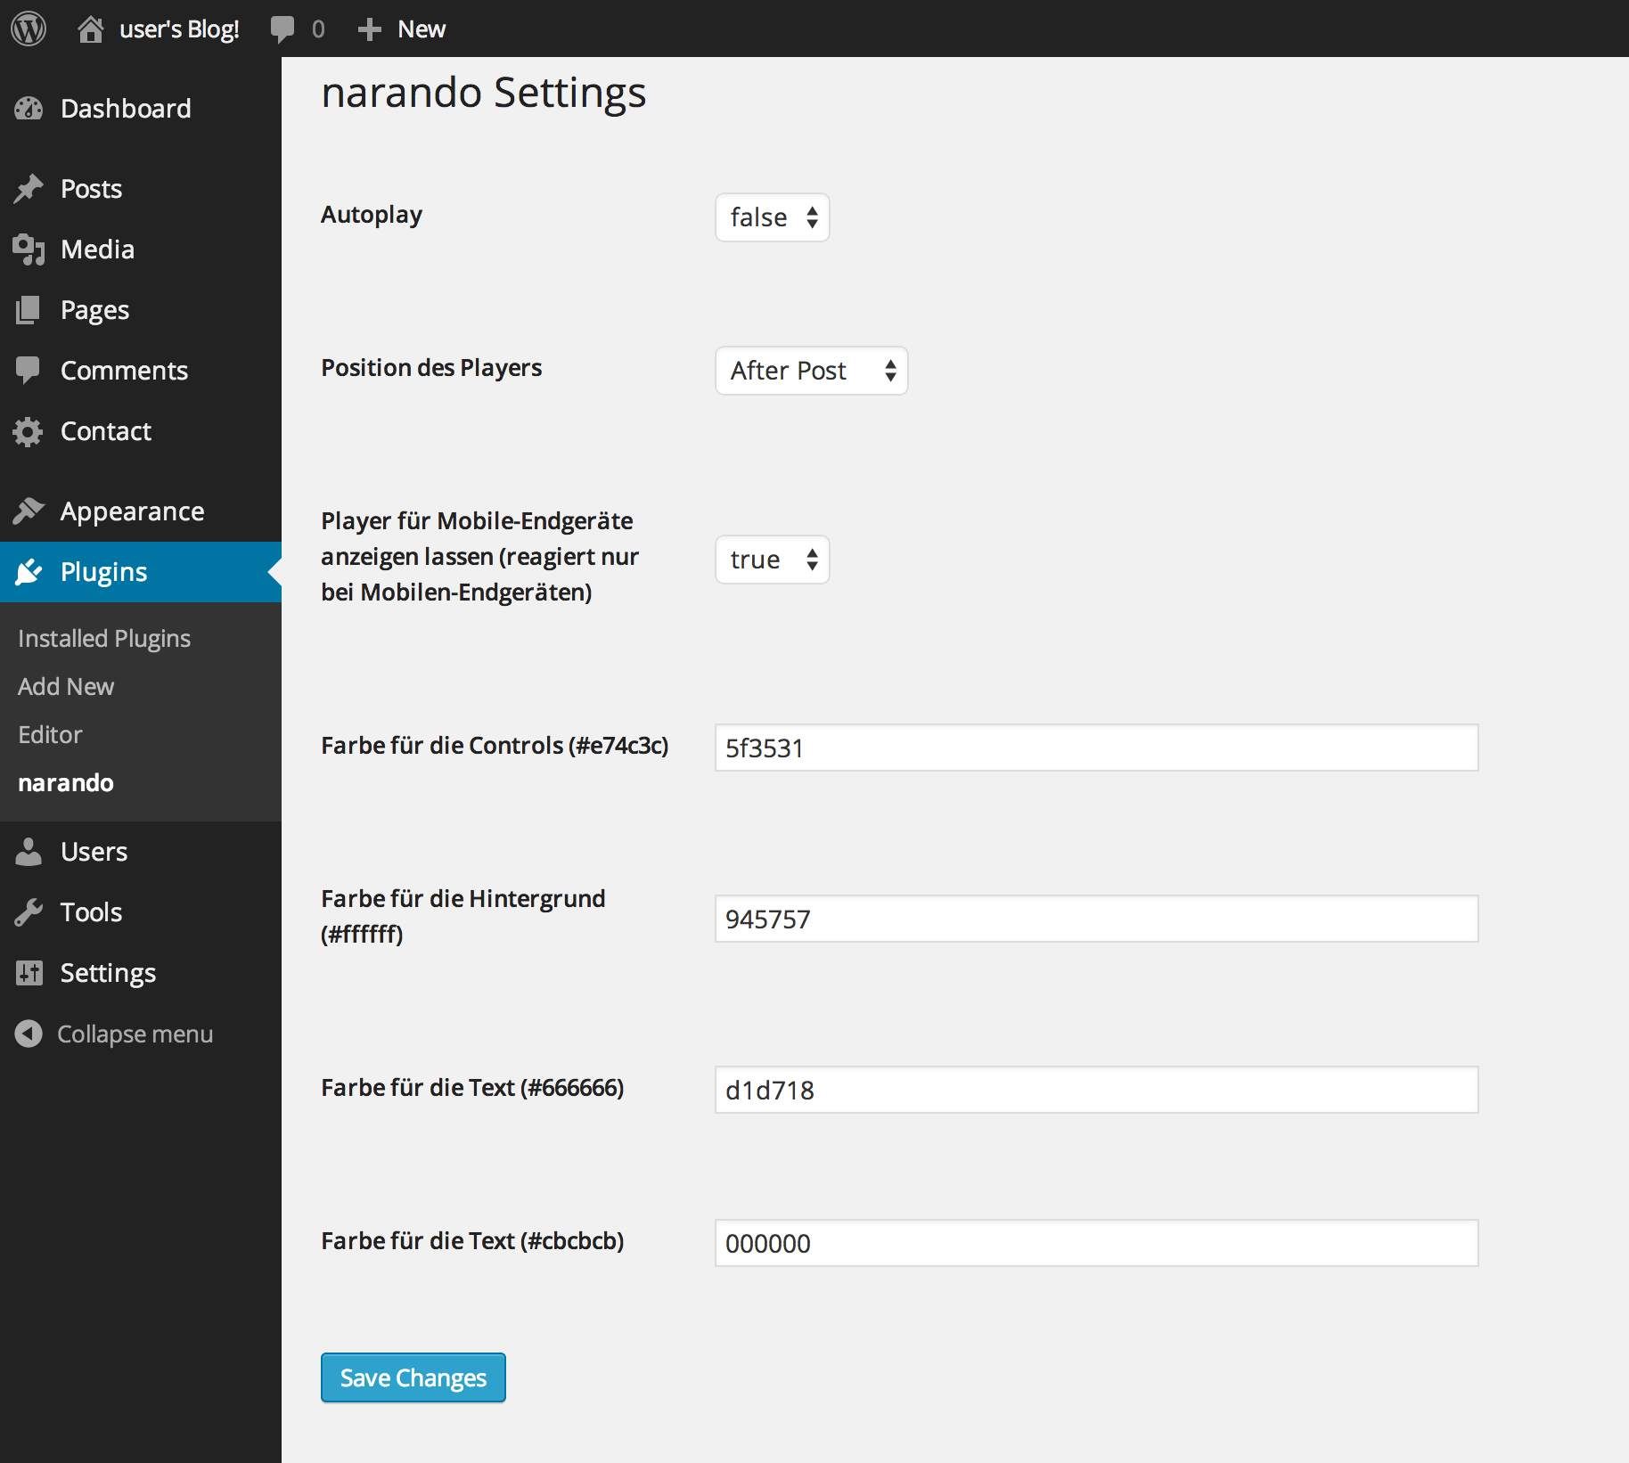Click the home icon beside user's Blog!

(x=90, y=29)
